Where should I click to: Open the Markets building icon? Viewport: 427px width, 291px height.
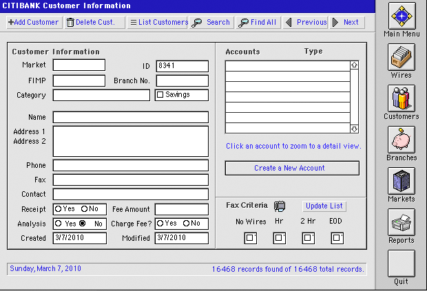[402, 181]
